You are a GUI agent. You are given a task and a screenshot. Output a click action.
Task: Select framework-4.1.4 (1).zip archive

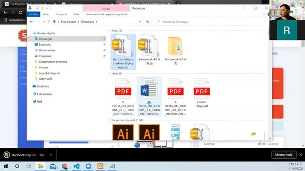click(149, 49)
